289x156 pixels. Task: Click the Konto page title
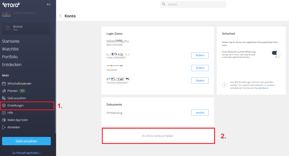click(x=70, y=16)
